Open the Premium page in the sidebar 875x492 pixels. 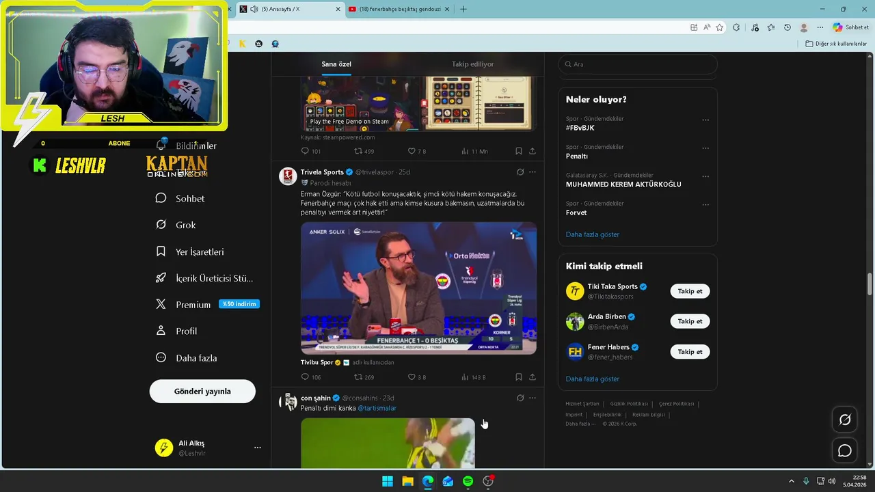click(x=193, y=305)
